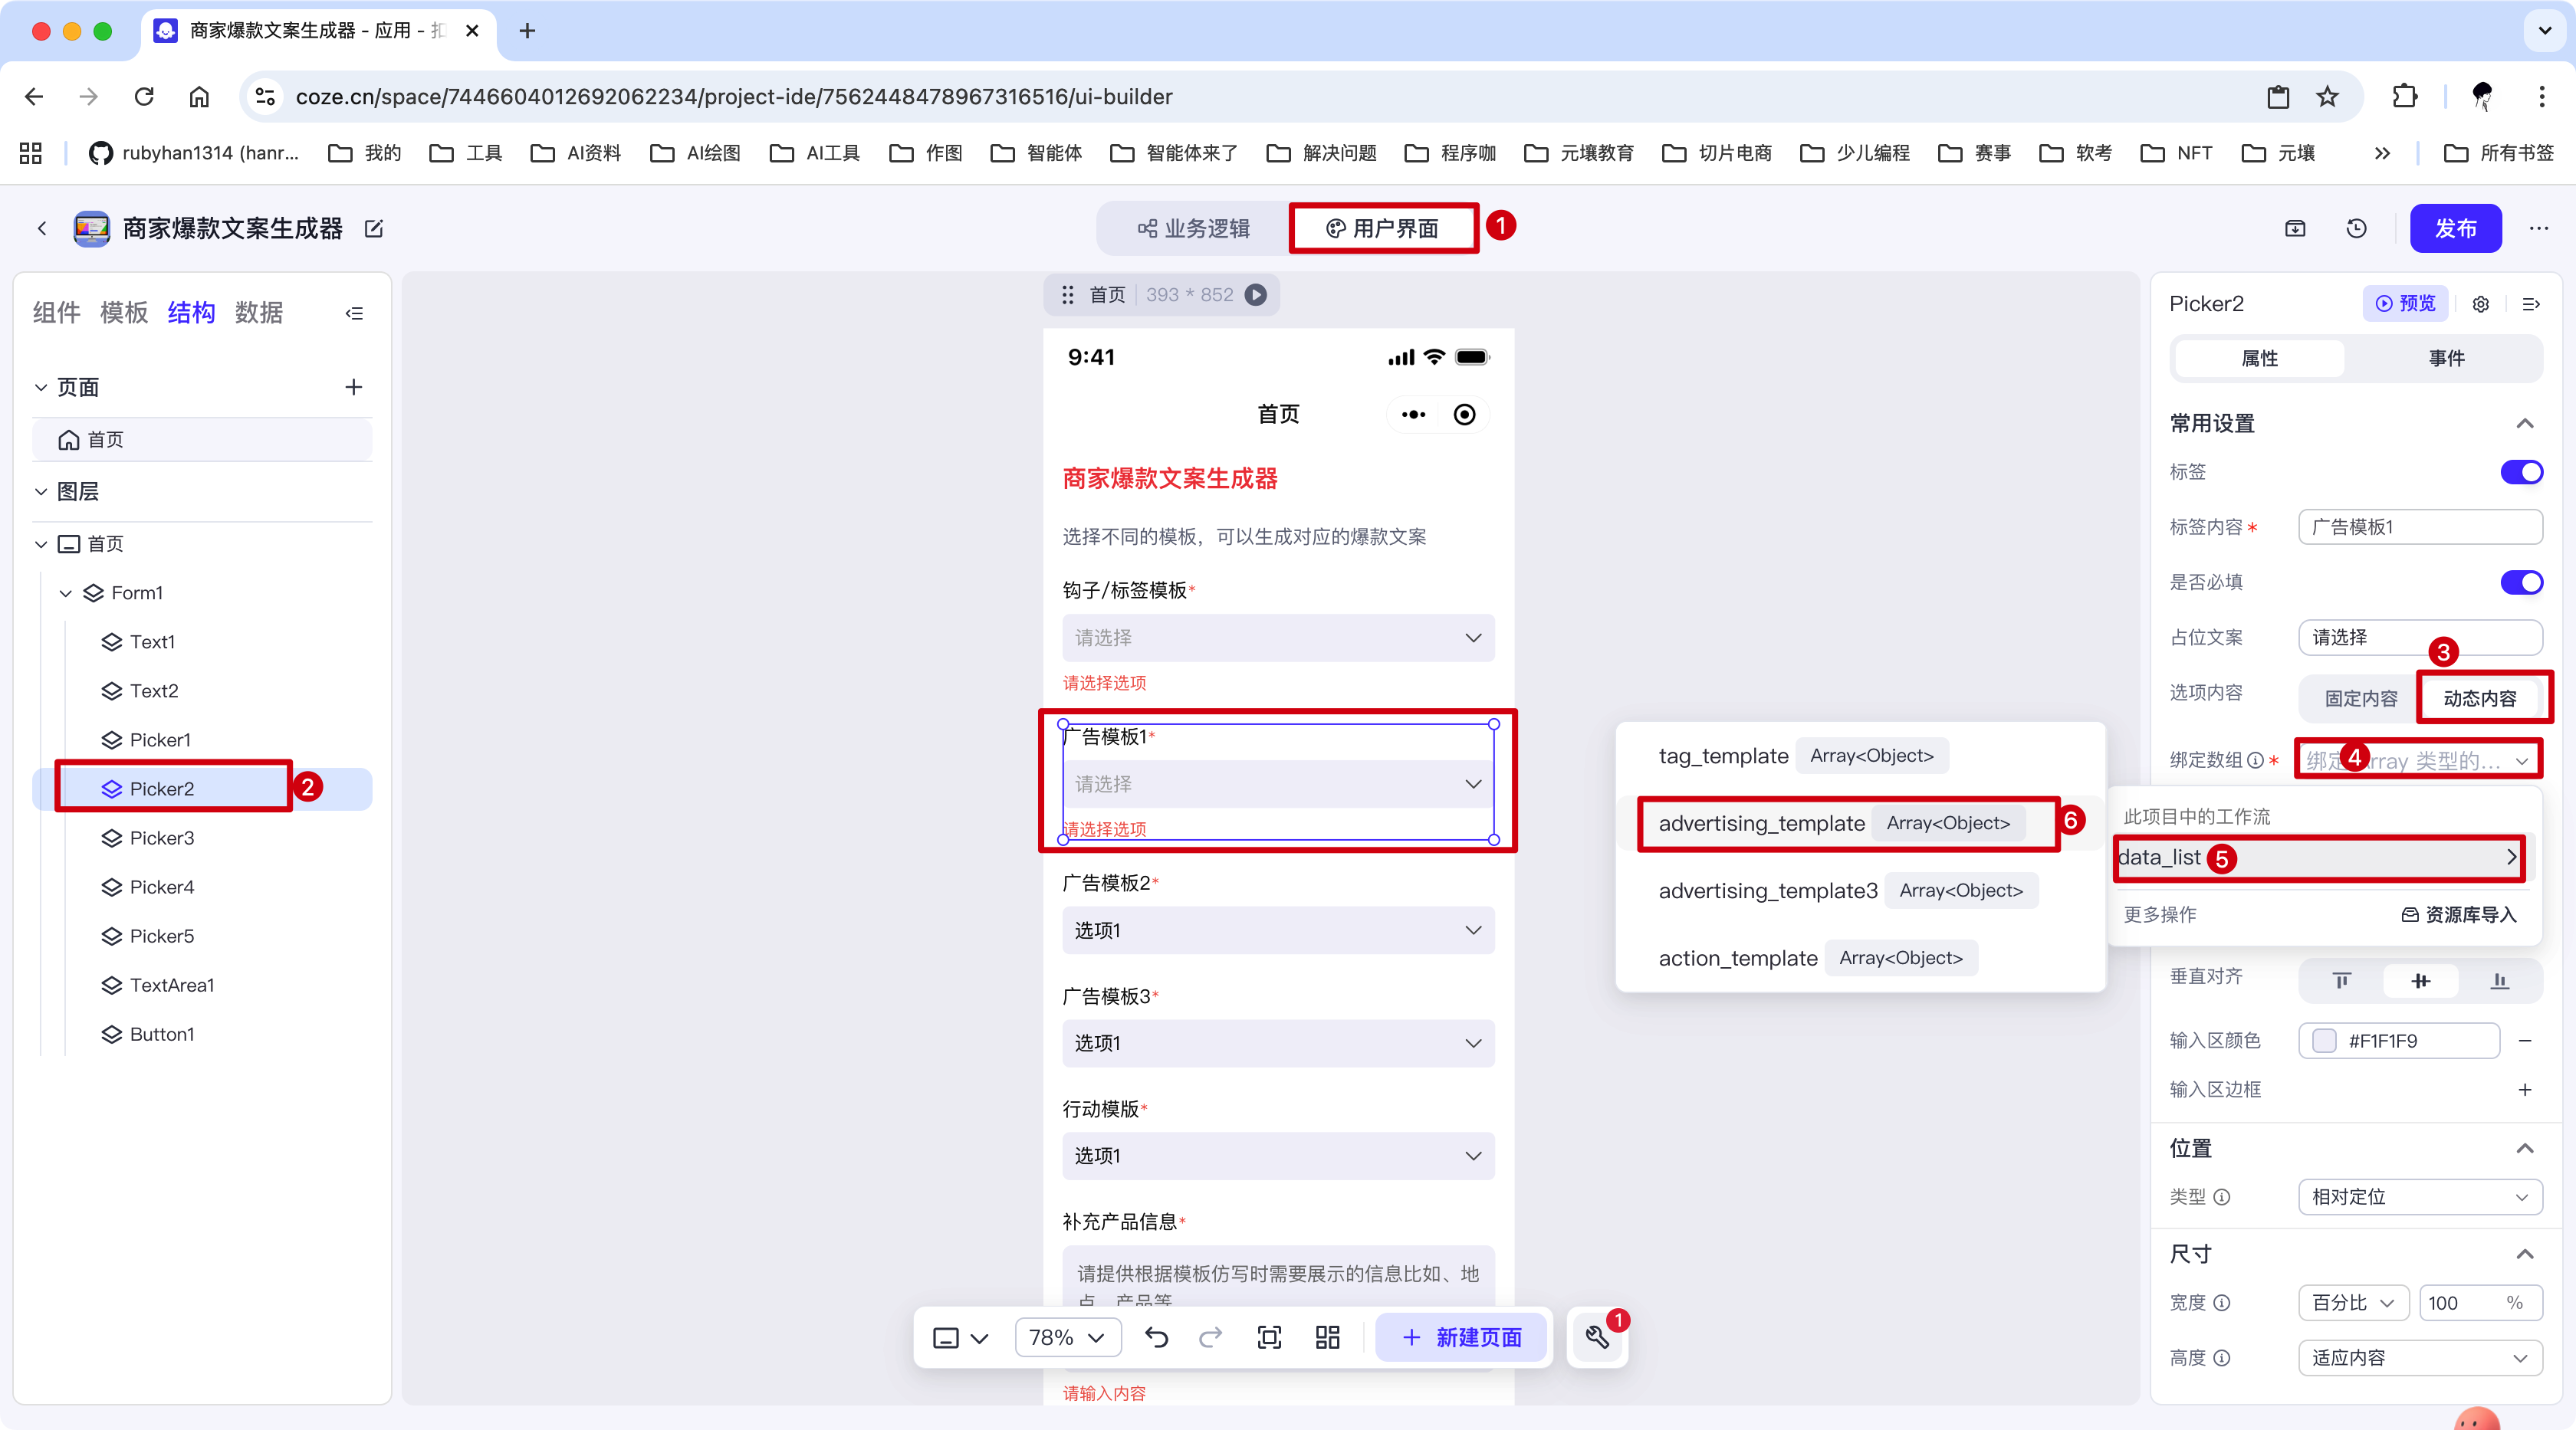2576x1430 pixels.
Task: Switch to the 事件 tab
Action: [x=2446, y=358]
